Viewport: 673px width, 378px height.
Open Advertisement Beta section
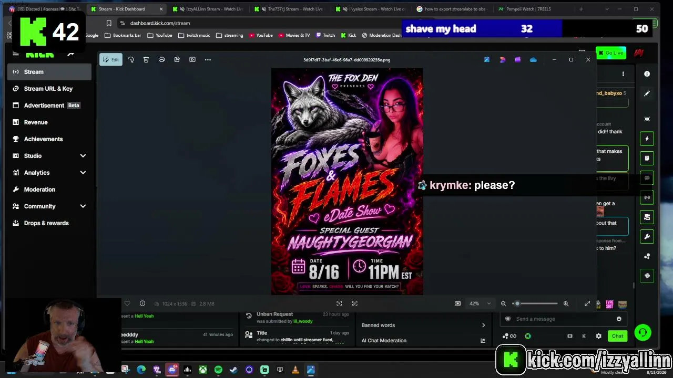click(x=49, y=106)
